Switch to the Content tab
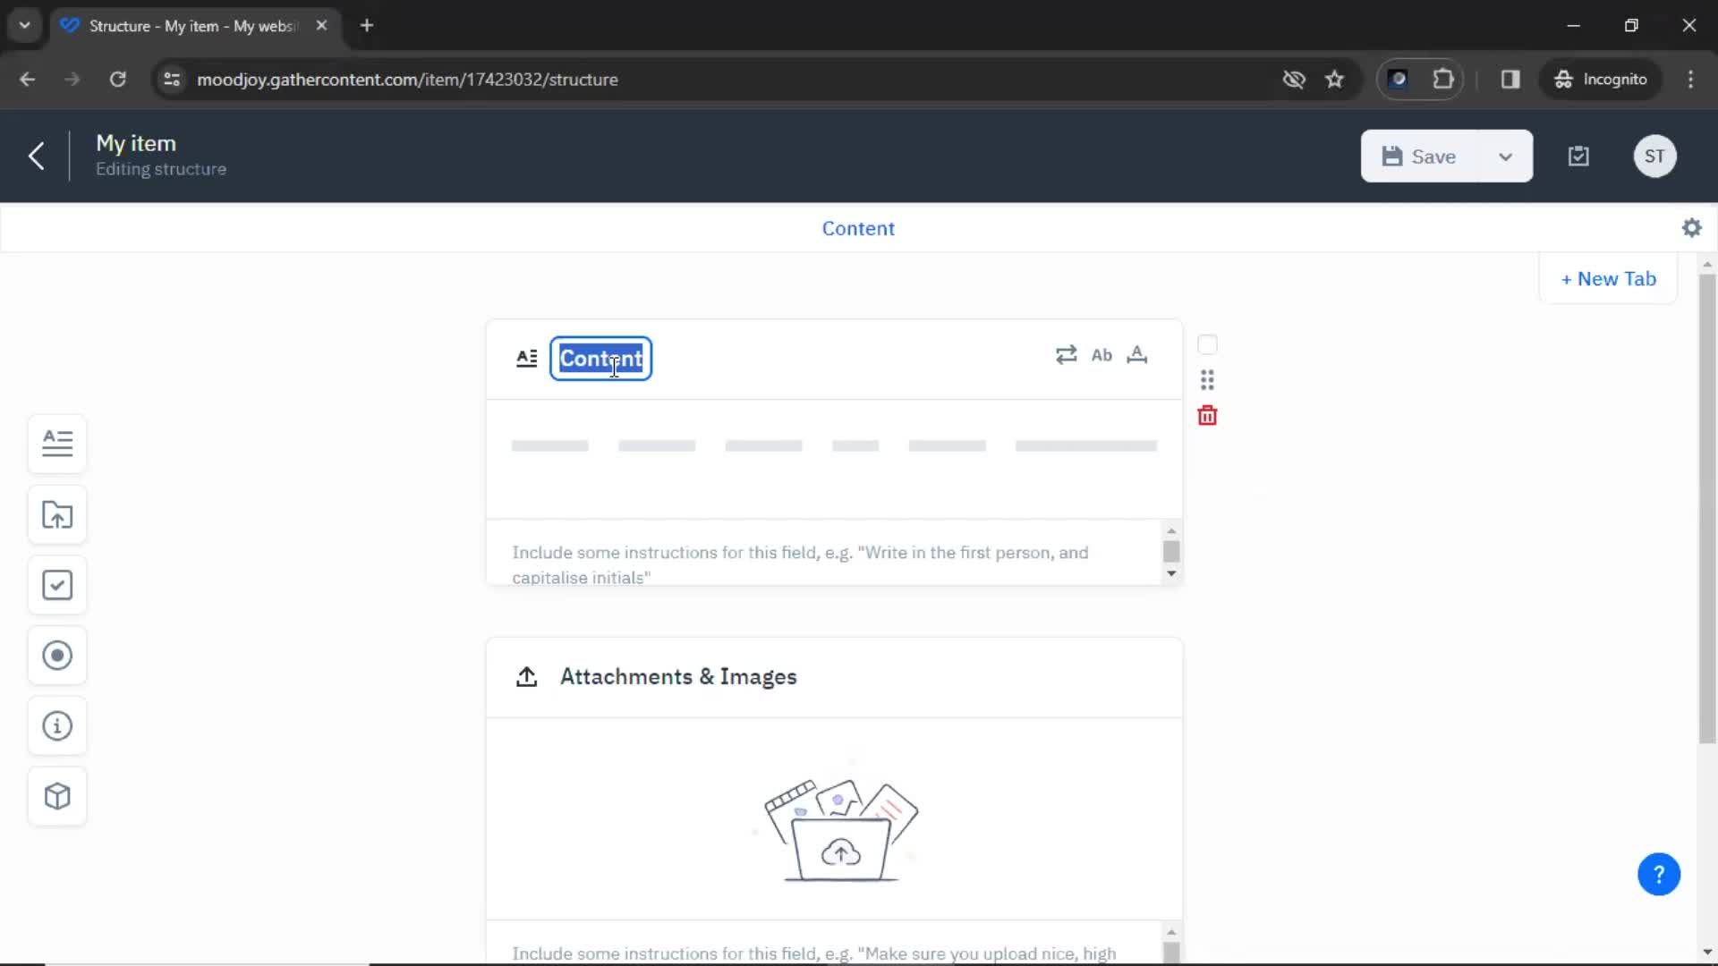1718x966 pixels. pos(858,228)
